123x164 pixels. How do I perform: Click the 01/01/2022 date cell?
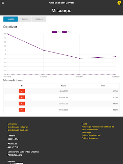pos(63,110)
